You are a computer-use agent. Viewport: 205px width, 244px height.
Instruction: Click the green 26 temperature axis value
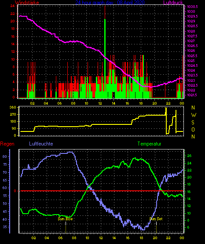click(189, 156)
